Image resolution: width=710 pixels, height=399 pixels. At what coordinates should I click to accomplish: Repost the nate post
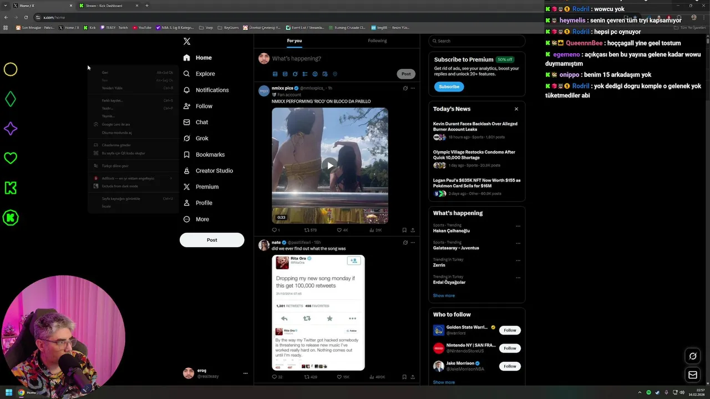coord(310,377)
